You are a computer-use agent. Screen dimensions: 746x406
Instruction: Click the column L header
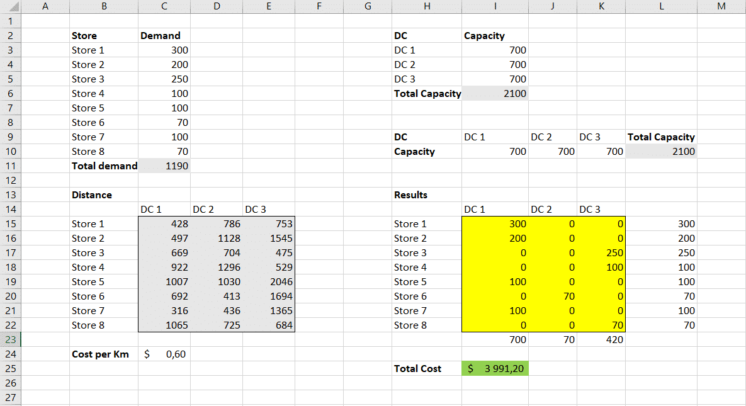coord(662,6)
